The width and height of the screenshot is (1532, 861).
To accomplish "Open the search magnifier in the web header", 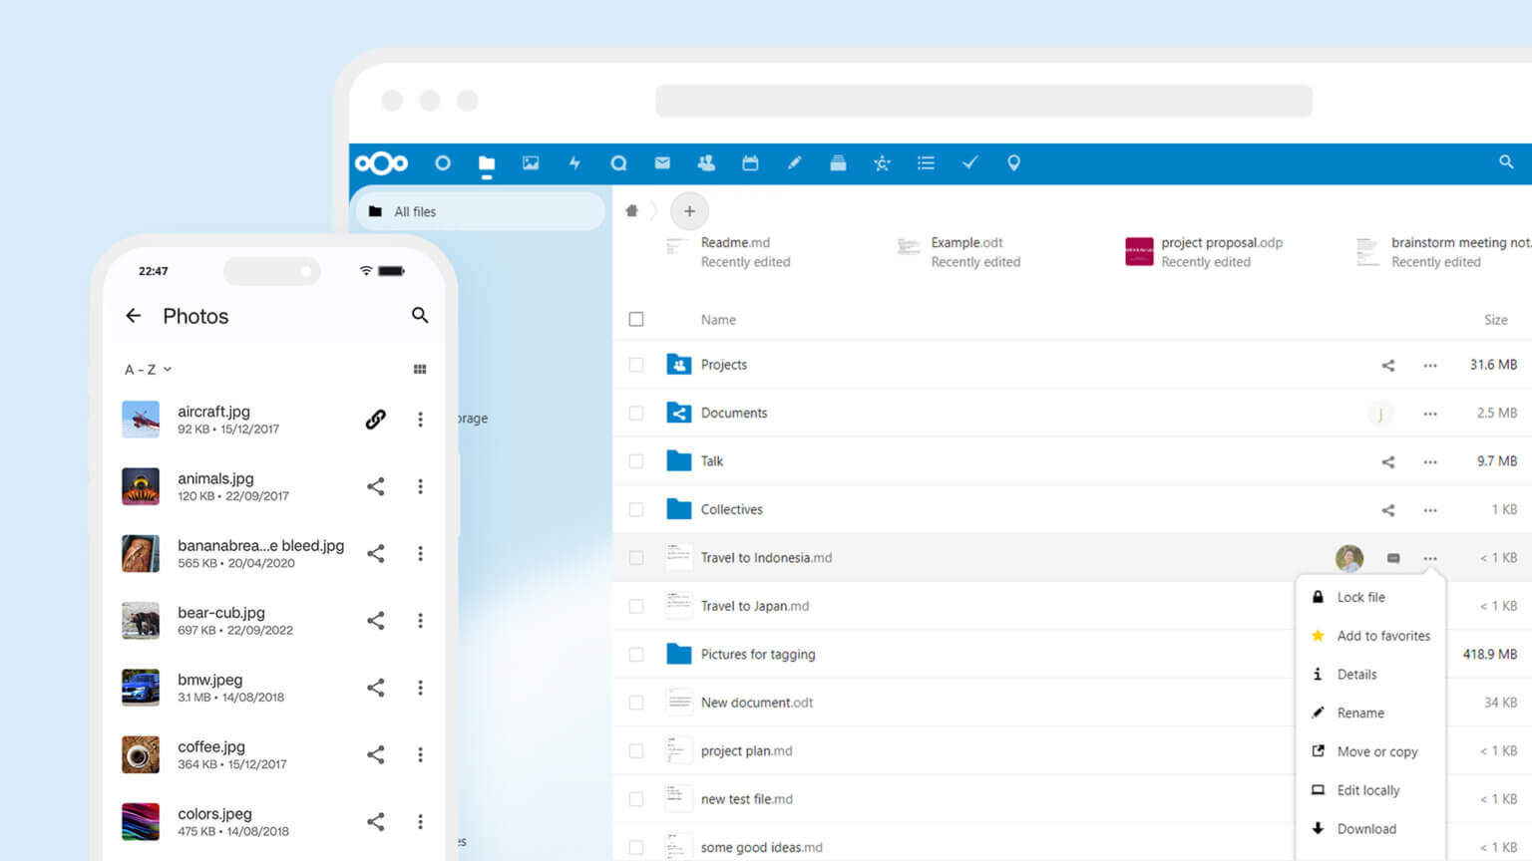I will click(1506, 162).
